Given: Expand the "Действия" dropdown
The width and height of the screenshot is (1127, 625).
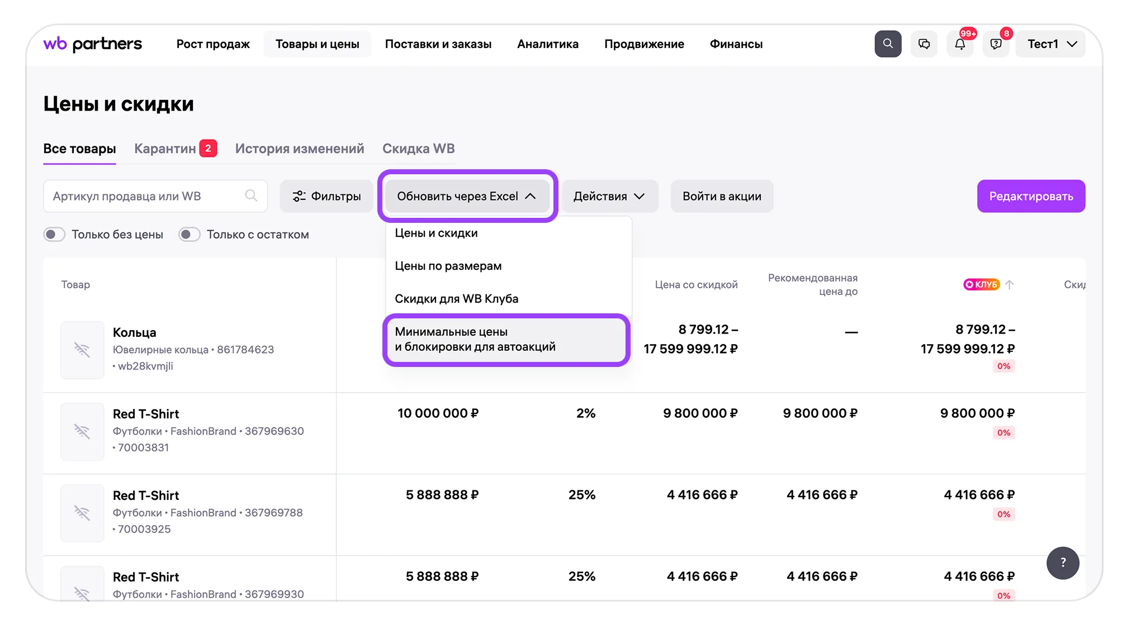Looking at the screenshot, I should [609, 196].
